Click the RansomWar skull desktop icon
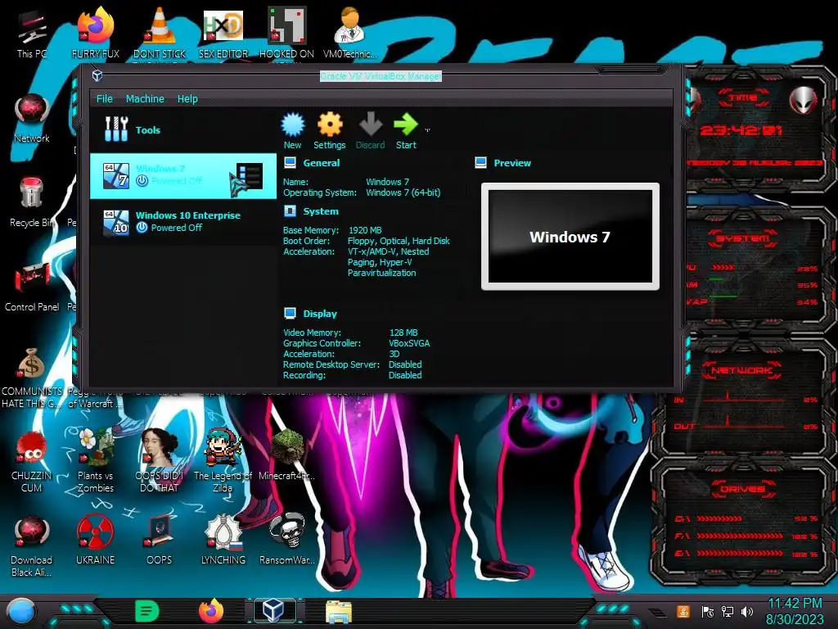This screenshot has height=629, width=838. click(287, 539)
